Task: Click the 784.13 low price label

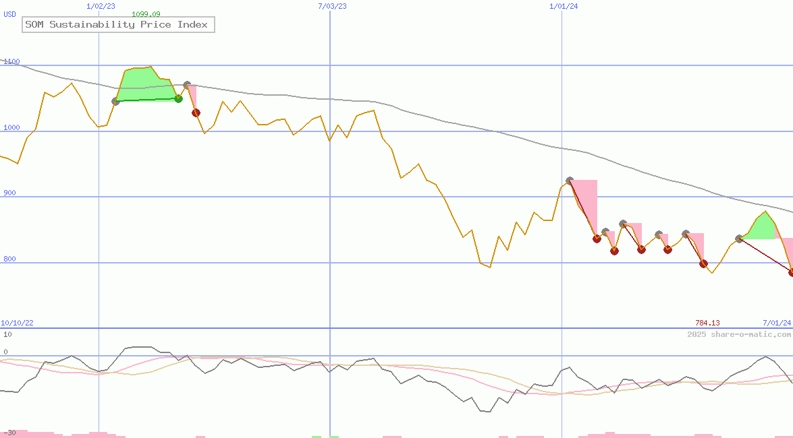Action: click(x=707, y=323)
